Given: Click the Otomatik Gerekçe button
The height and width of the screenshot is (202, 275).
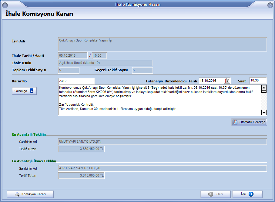Looking at the screenshot, I should coord(249,122).
